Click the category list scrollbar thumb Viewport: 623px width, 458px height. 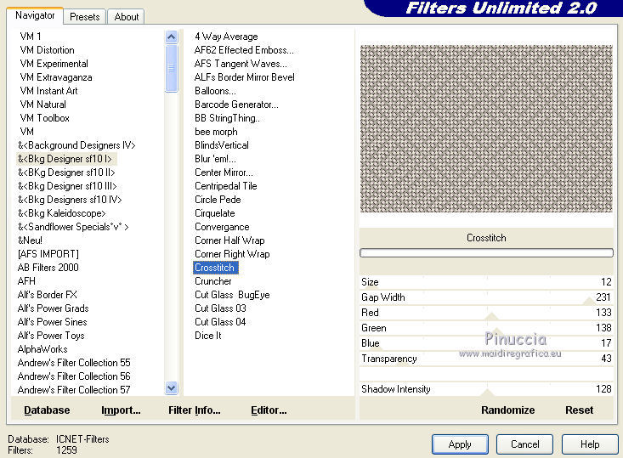[171, 68]
